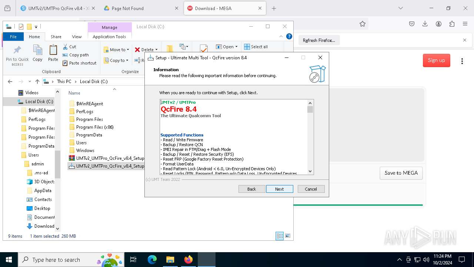The image size is (474, 267).
Task: Select 3D Objects in navigation tree
Action: point(44,182)
